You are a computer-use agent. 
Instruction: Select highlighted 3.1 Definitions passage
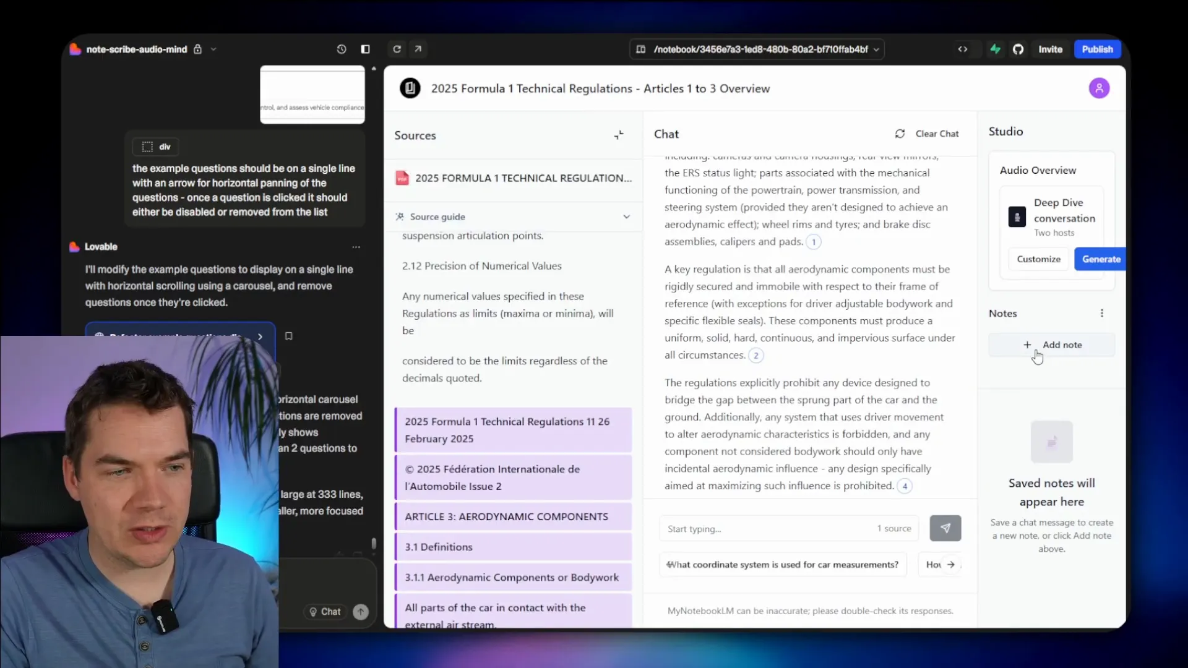[x=513, y=547]
